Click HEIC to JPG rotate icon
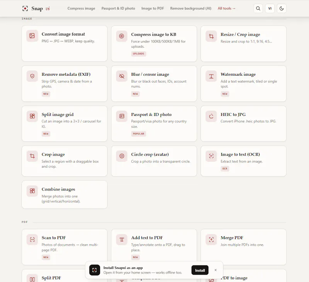309x282 pixels. 211,116
